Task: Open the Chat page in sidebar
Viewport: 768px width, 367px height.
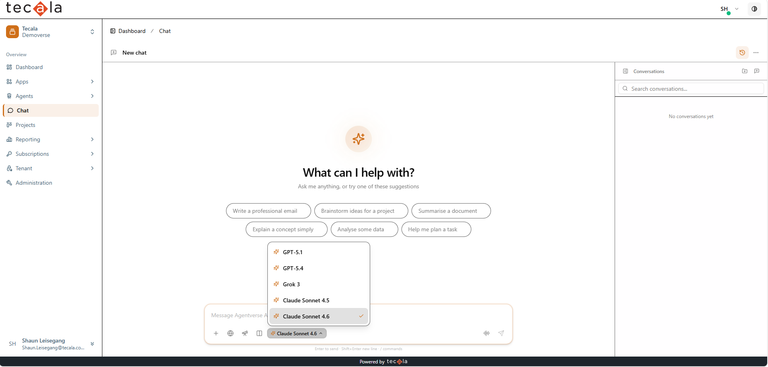Action: 51,110
